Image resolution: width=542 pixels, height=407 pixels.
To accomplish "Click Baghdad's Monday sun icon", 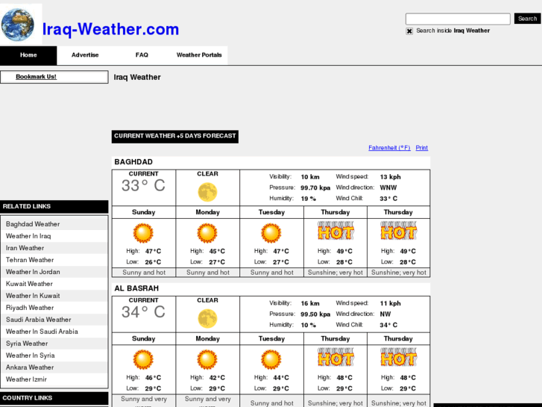I will click(207, 233).
